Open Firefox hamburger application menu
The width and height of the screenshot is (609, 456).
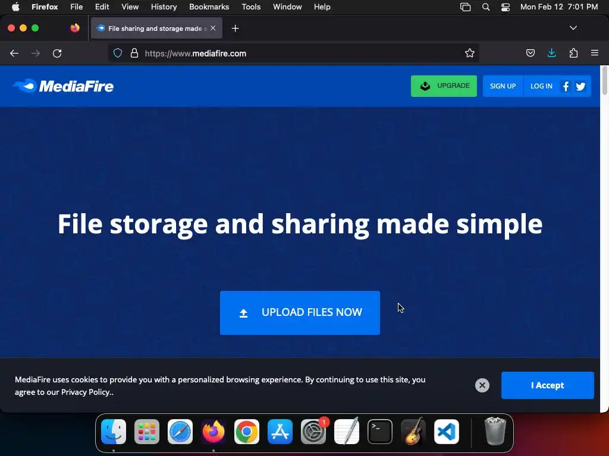pyautogui.click(x=595, y=53)
